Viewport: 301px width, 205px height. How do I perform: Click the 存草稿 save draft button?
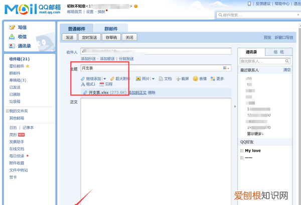tap(111, 37)
